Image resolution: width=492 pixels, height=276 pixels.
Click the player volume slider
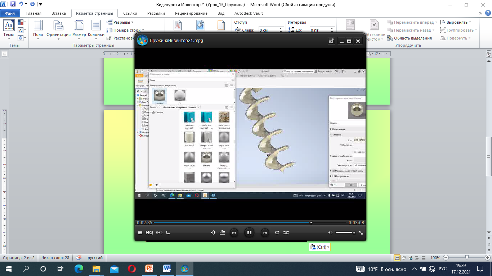click(x=345, y=233)
